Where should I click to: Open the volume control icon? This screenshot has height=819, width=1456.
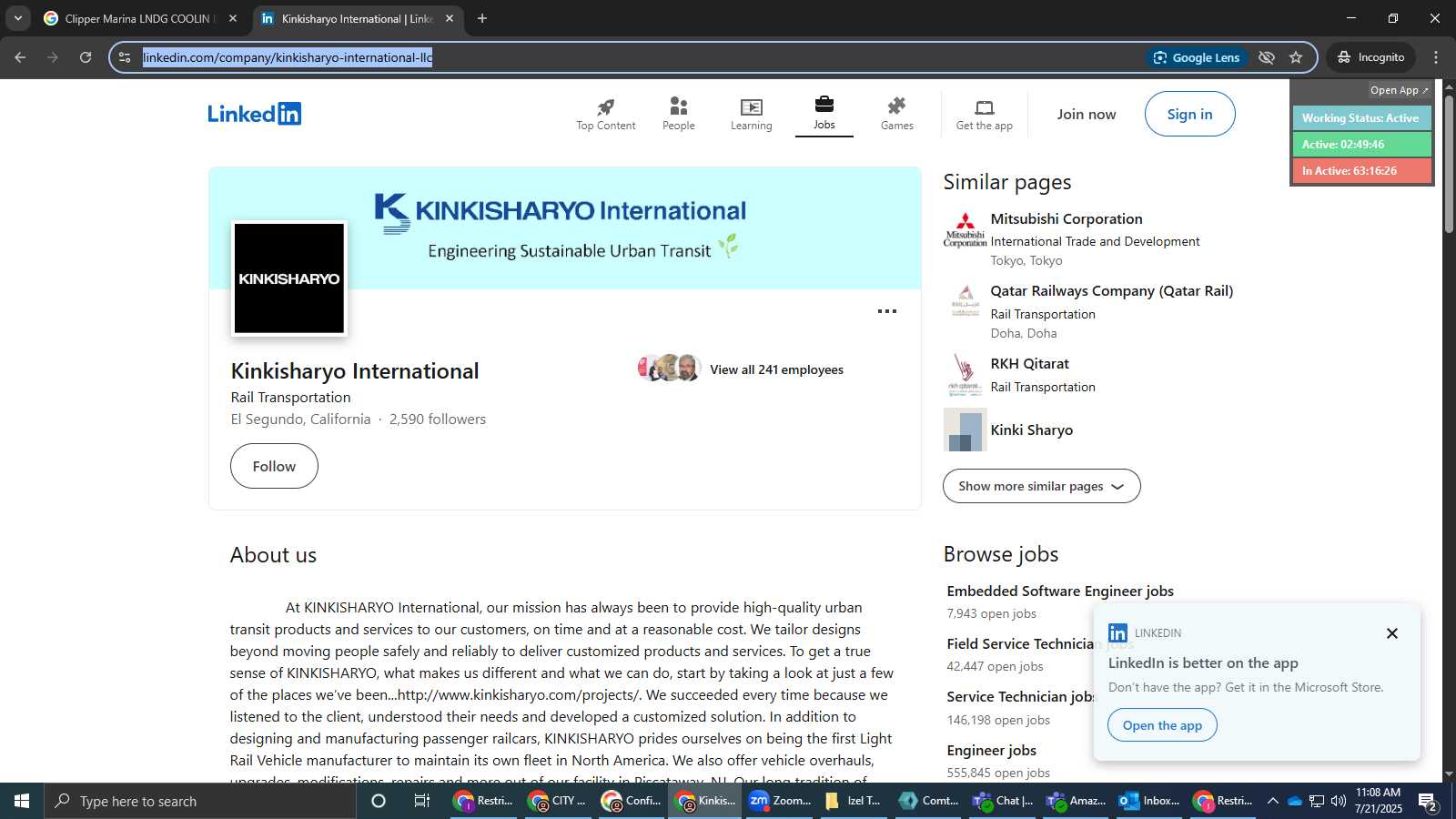pos(1338,801)
